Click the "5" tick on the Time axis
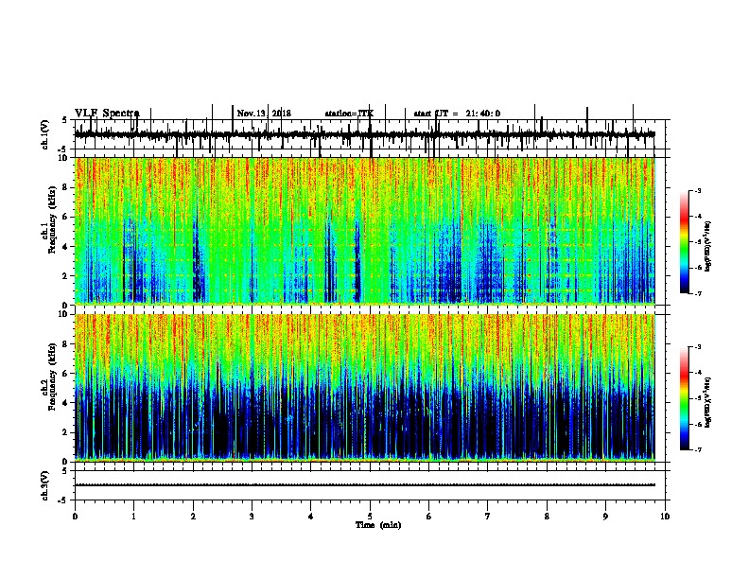This screenshot has width=749, height=579. point(370,517)
